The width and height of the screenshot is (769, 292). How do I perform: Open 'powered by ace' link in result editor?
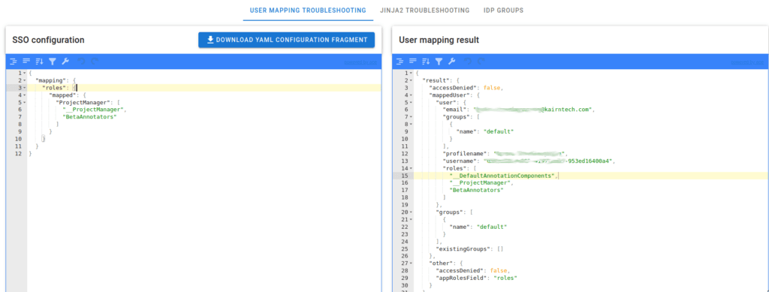[747, 63]
